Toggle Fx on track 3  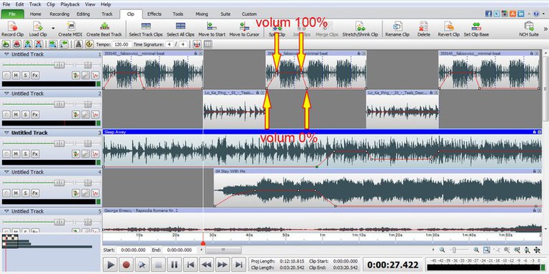click(35, 153)
